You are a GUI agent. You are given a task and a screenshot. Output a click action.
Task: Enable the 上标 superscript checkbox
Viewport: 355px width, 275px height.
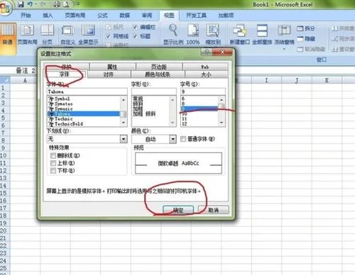(x=53, y=163)
